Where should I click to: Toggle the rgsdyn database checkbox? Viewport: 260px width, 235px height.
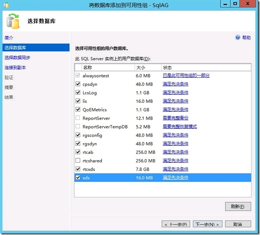(78, 143)
